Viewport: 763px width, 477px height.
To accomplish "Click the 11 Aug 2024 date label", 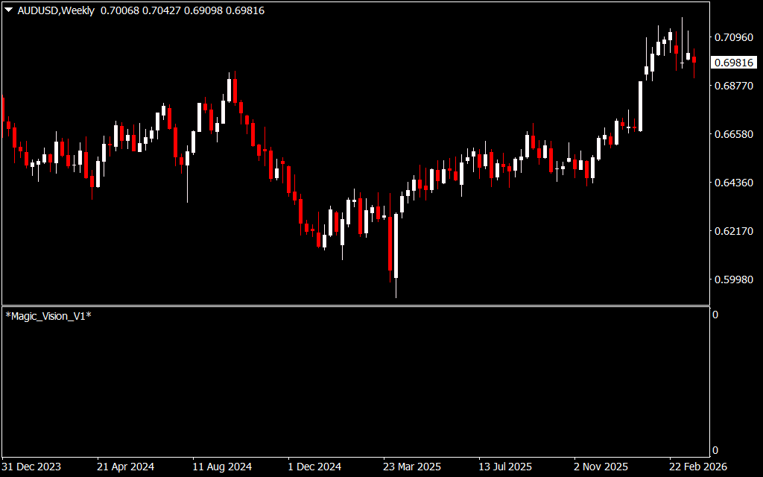I will pos(221,467).
